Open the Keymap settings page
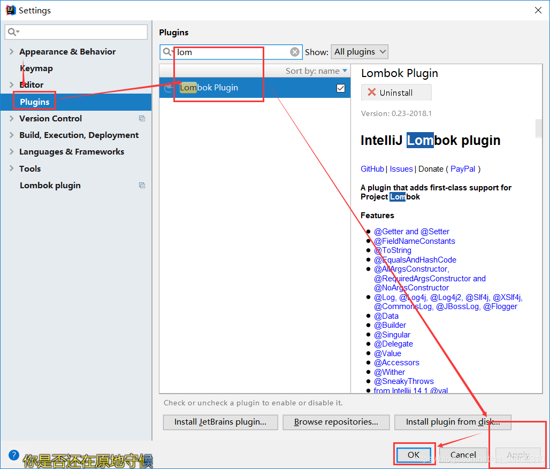The width and height of the screenshot is (550, 469). pyautogui.click(x=36, y=68)
